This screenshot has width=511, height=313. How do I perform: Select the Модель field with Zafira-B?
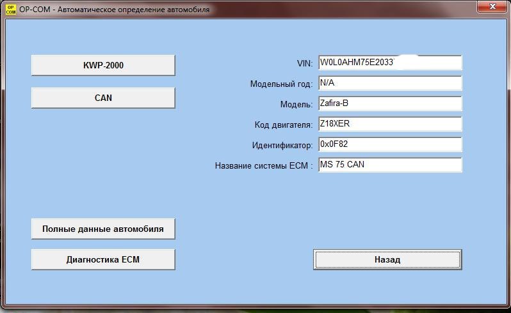pos(390,103)
